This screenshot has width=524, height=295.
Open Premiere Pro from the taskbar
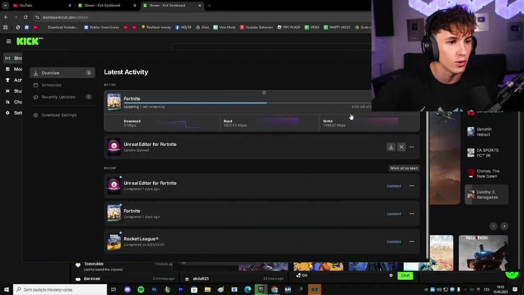click(x=181, y=290)
